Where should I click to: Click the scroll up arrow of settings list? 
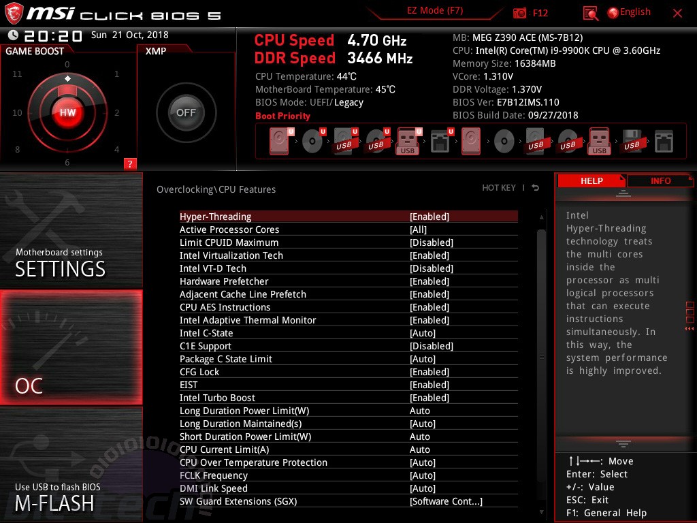coord(541,217)
